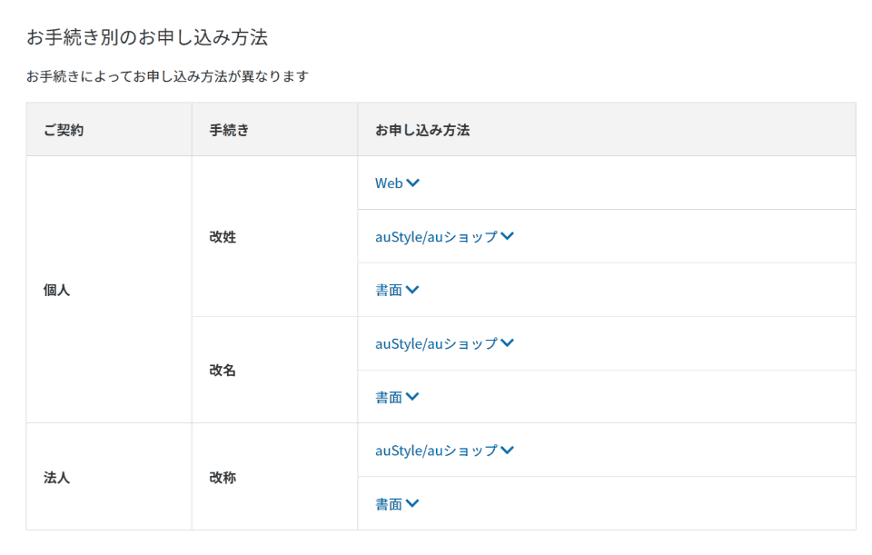The height and width of the screenshot is (555, 872).
Task: Click the 改名 procedure cell
Action: click(x=274, y=370)
